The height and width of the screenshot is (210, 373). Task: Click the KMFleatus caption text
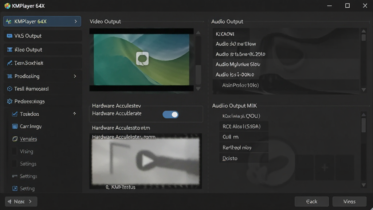coord(121,187)
